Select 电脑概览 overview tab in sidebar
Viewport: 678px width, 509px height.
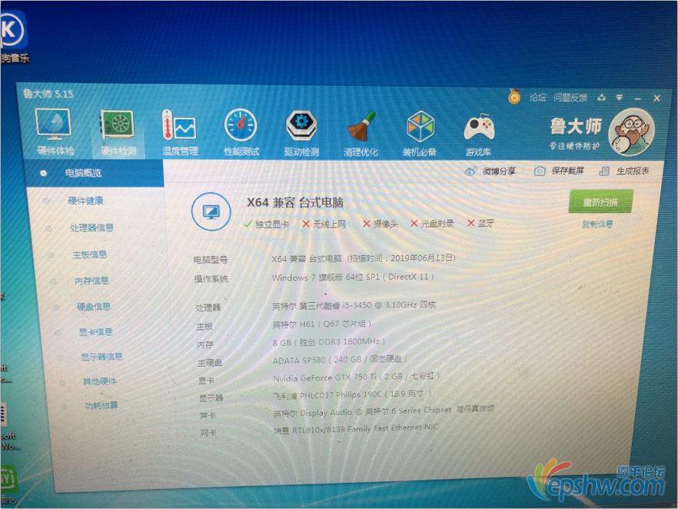(95, 174)
